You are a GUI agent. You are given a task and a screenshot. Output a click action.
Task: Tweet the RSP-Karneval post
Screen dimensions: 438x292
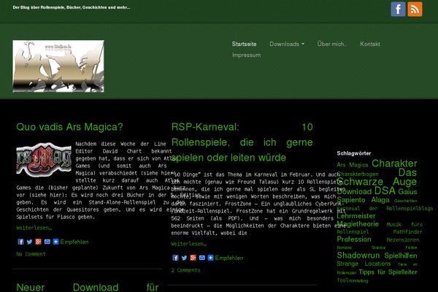(x=184, y=258)
